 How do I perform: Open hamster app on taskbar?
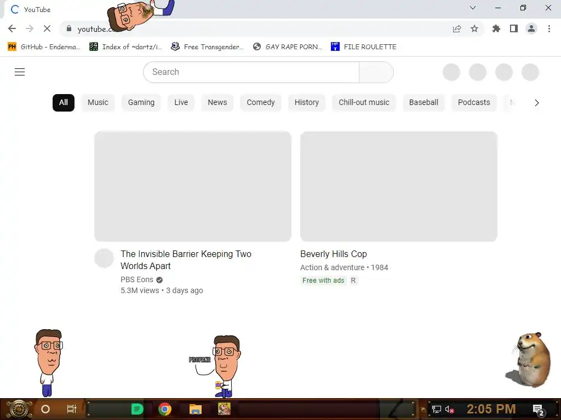pos(224,409)
